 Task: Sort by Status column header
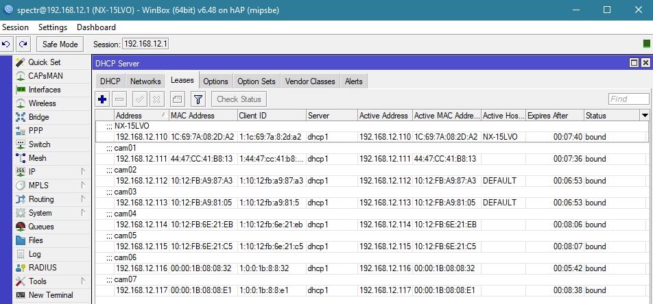click(612, 116)
